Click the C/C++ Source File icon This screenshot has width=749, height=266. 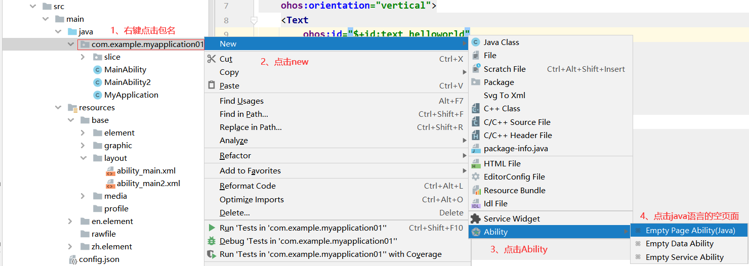(x=476, y=122)
